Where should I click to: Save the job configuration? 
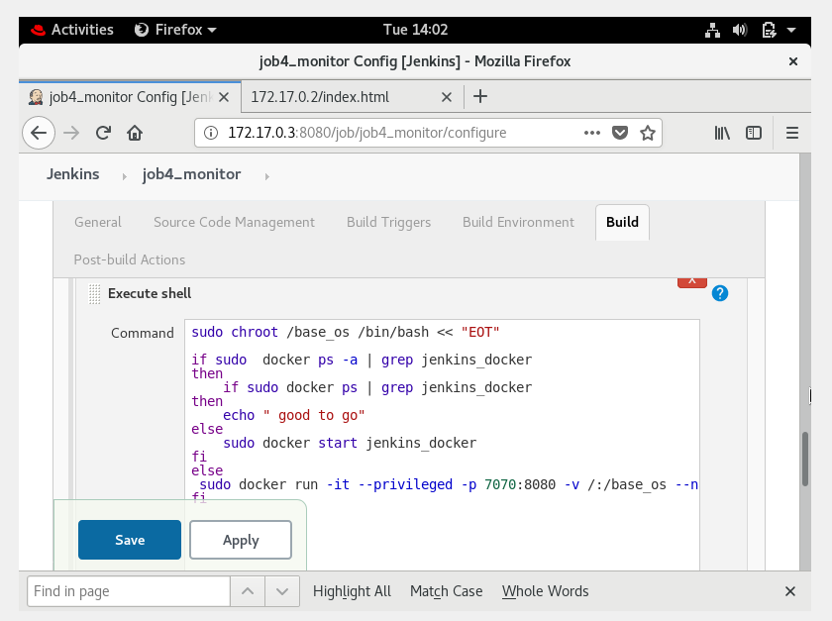pos(130,540)
